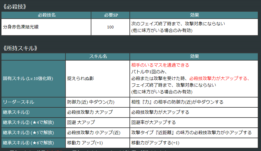Click the red 必殺技攻撃力が大アップする text

(219, 79)
